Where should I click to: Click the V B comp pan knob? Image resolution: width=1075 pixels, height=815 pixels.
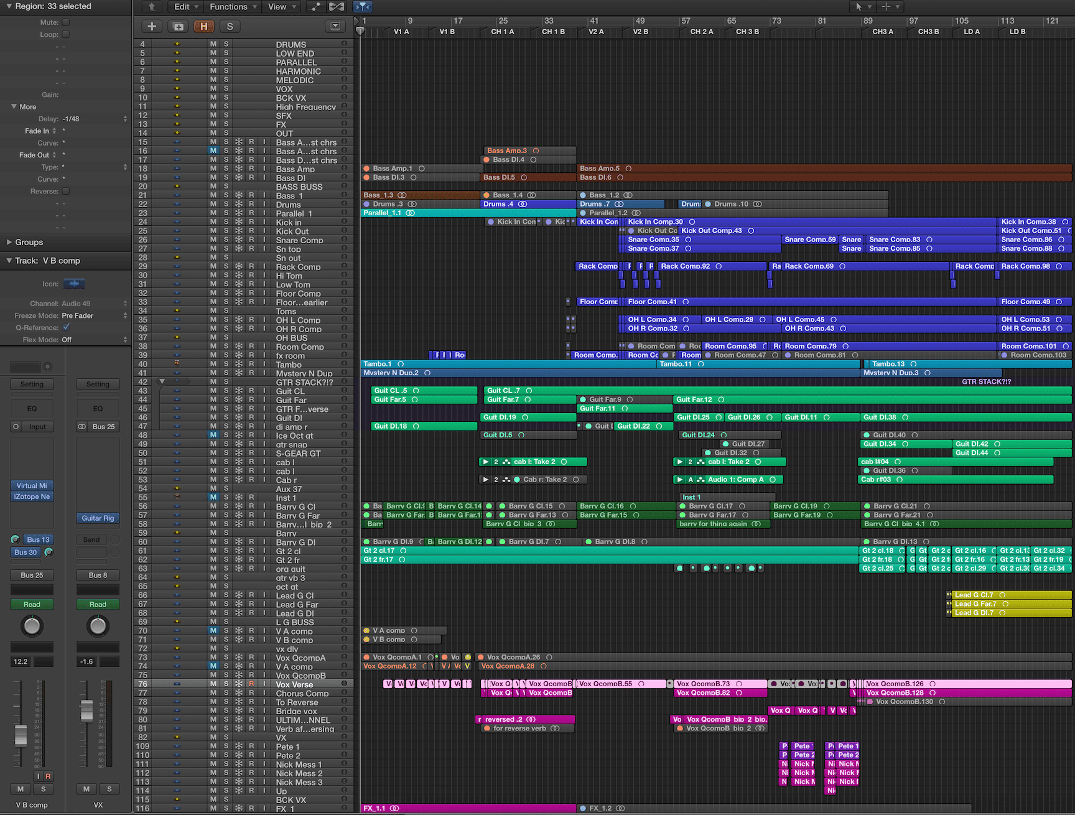point(32,626)
